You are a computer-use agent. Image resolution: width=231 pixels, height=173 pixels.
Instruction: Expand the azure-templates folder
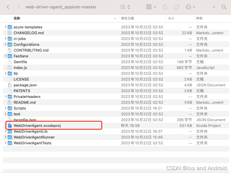[6, 27]
